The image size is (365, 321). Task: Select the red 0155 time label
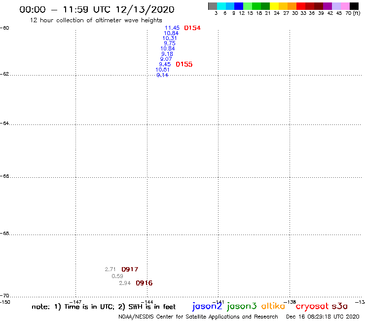[184, 64]
